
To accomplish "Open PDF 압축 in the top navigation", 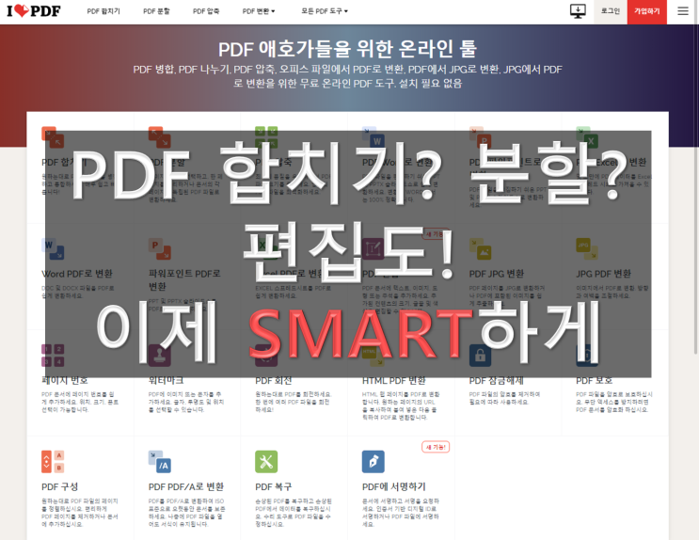I will tap(206, 11).
